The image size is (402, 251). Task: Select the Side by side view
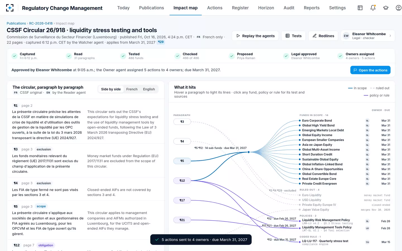pyautogui.click(x=111, y=89)
